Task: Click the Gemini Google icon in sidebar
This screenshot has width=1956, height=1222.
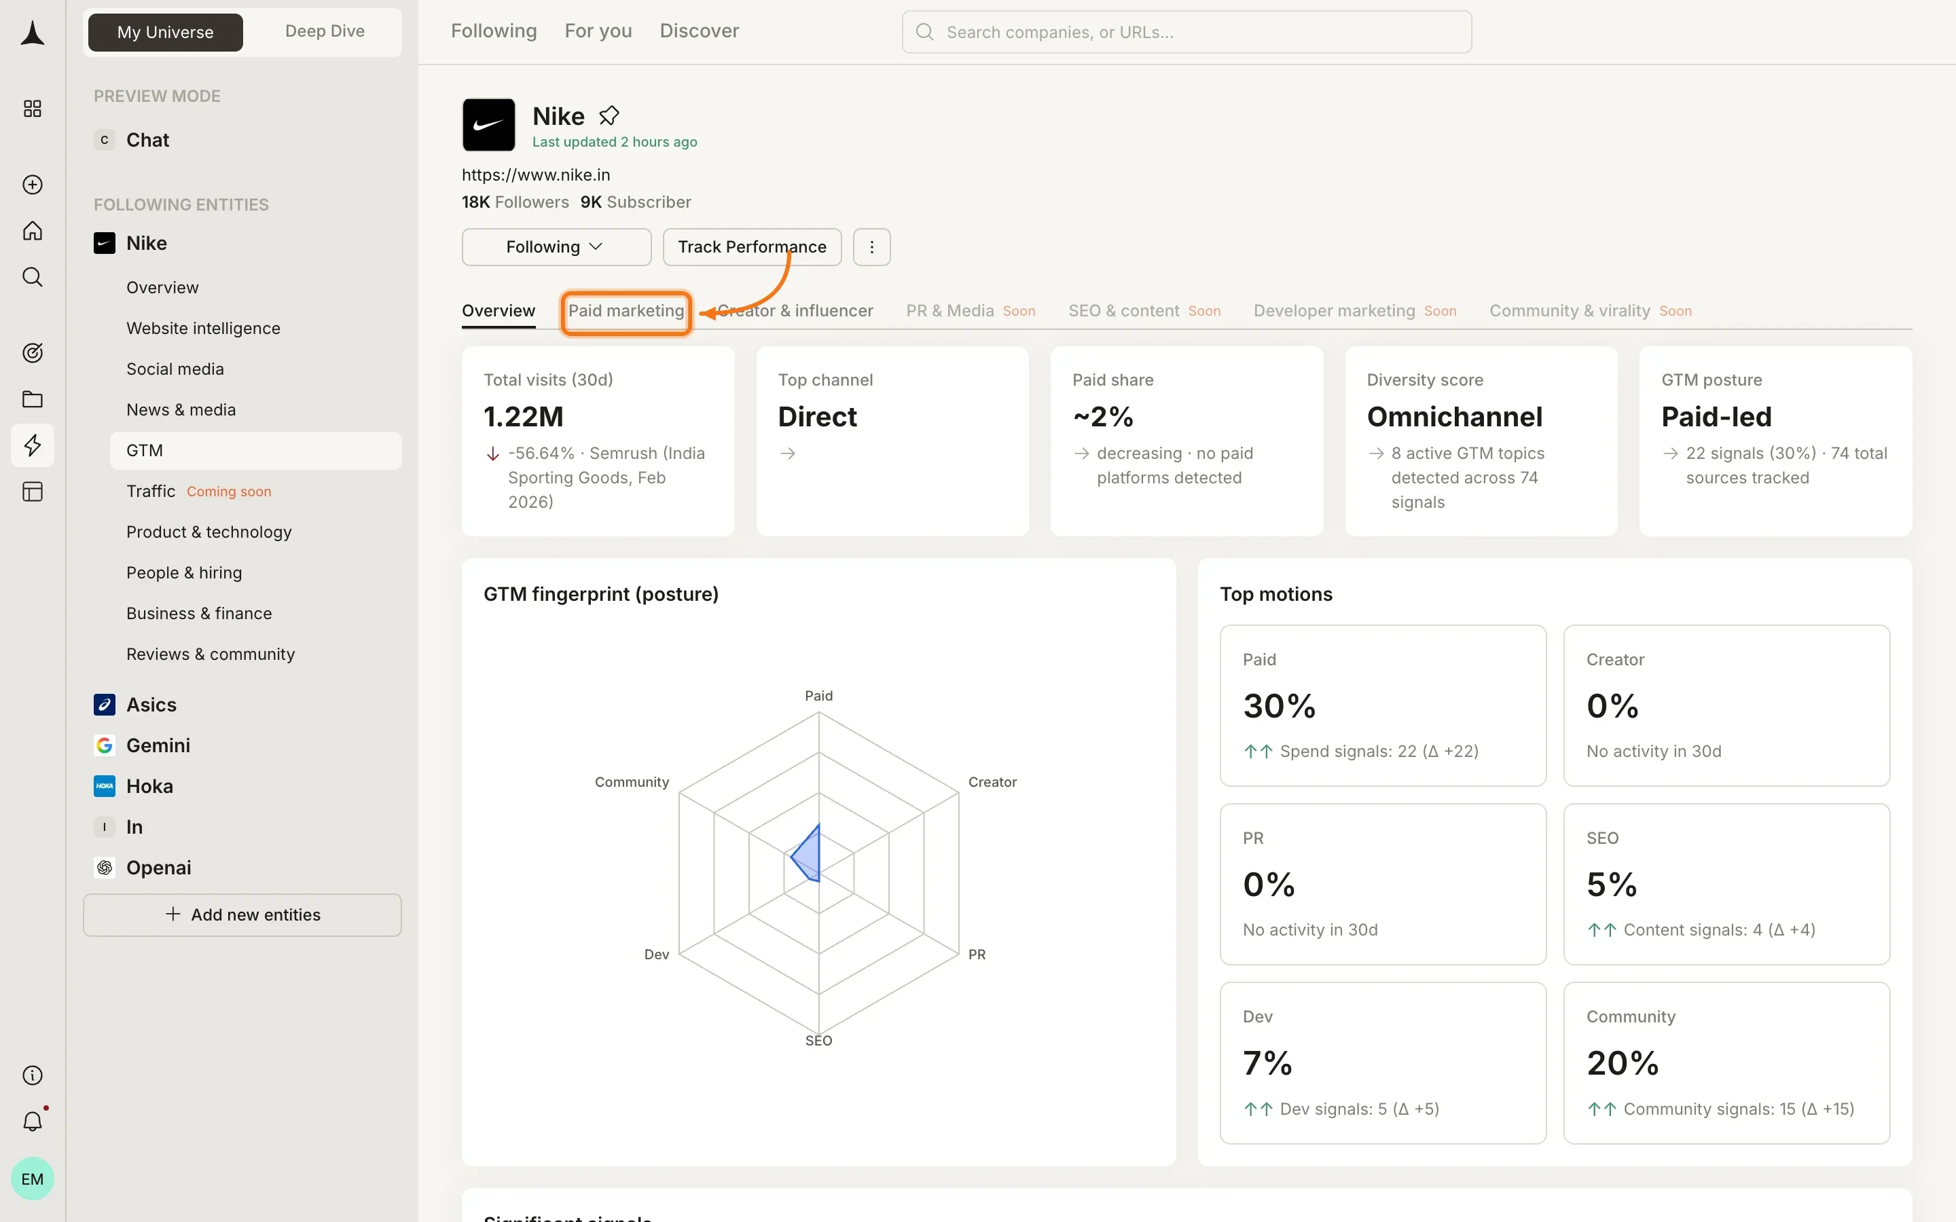Action: point(105,745)
